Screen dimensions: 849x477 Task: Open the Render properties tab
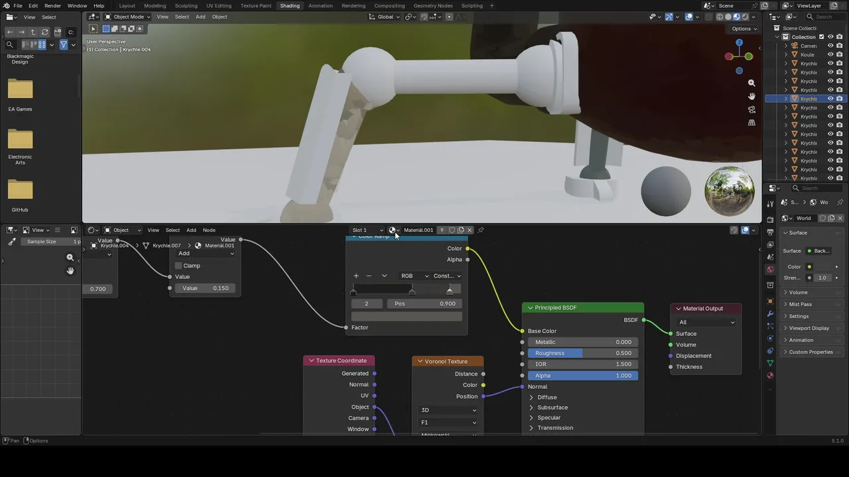coord(770,219)
